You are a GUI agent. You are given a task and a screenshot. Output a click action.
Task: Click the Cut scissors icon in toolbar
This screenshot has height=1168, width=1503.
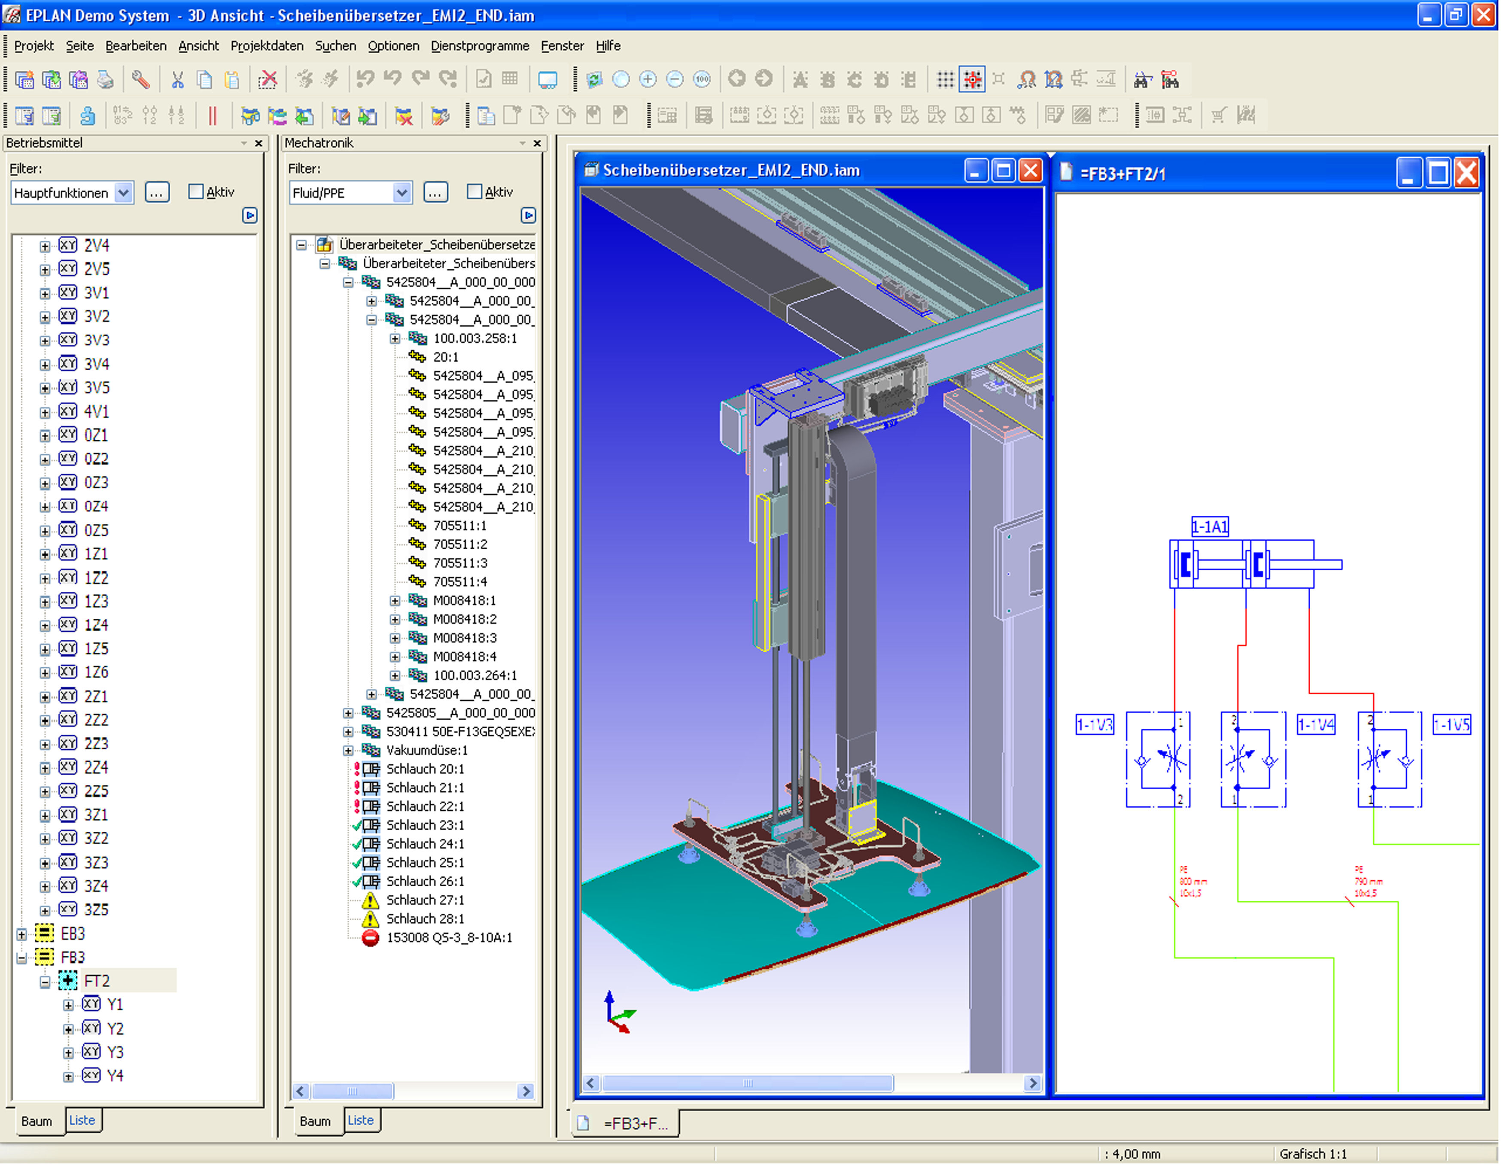[x=177, y=80]
